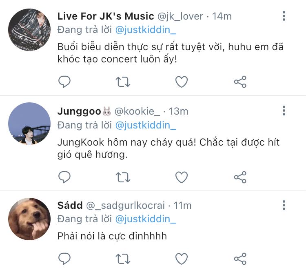Like the Sádd tweet
Viewport: 306px width, 270px height.
coord(182,259)
